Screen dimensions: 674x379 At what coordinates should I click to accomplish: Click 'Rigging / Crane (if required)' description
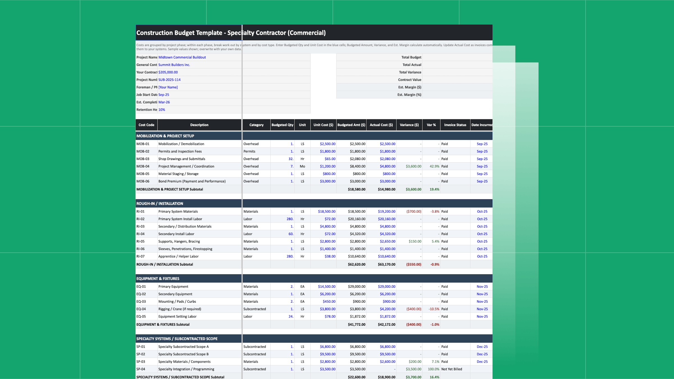180,309
